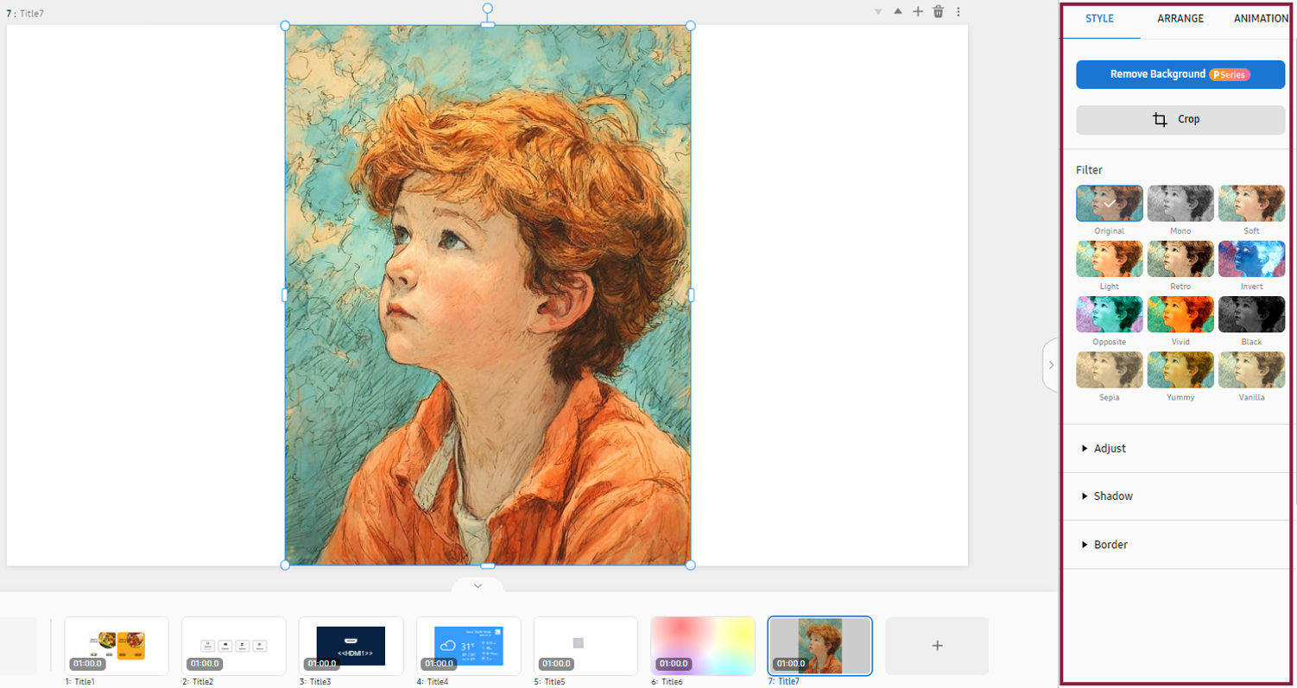The image size is (1297, 688).
Task: Open the three-dot page options menu
Action: point(958,12)
